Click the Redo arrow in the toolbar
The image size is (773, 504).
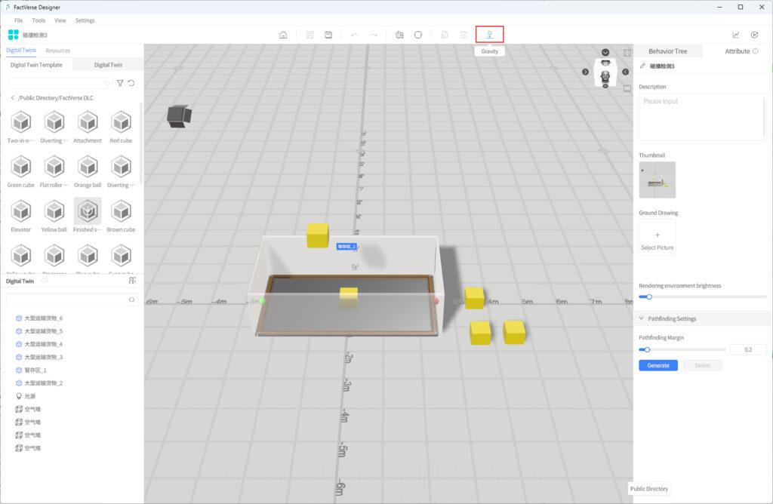point(373,35)
